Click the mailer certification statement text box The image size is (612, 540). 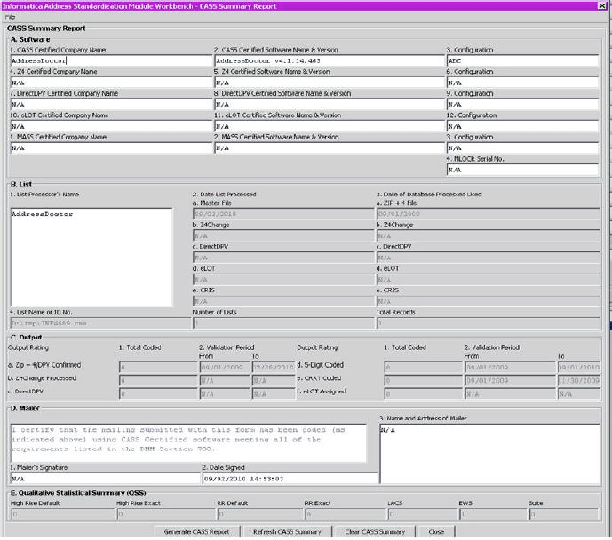[188, 441]
